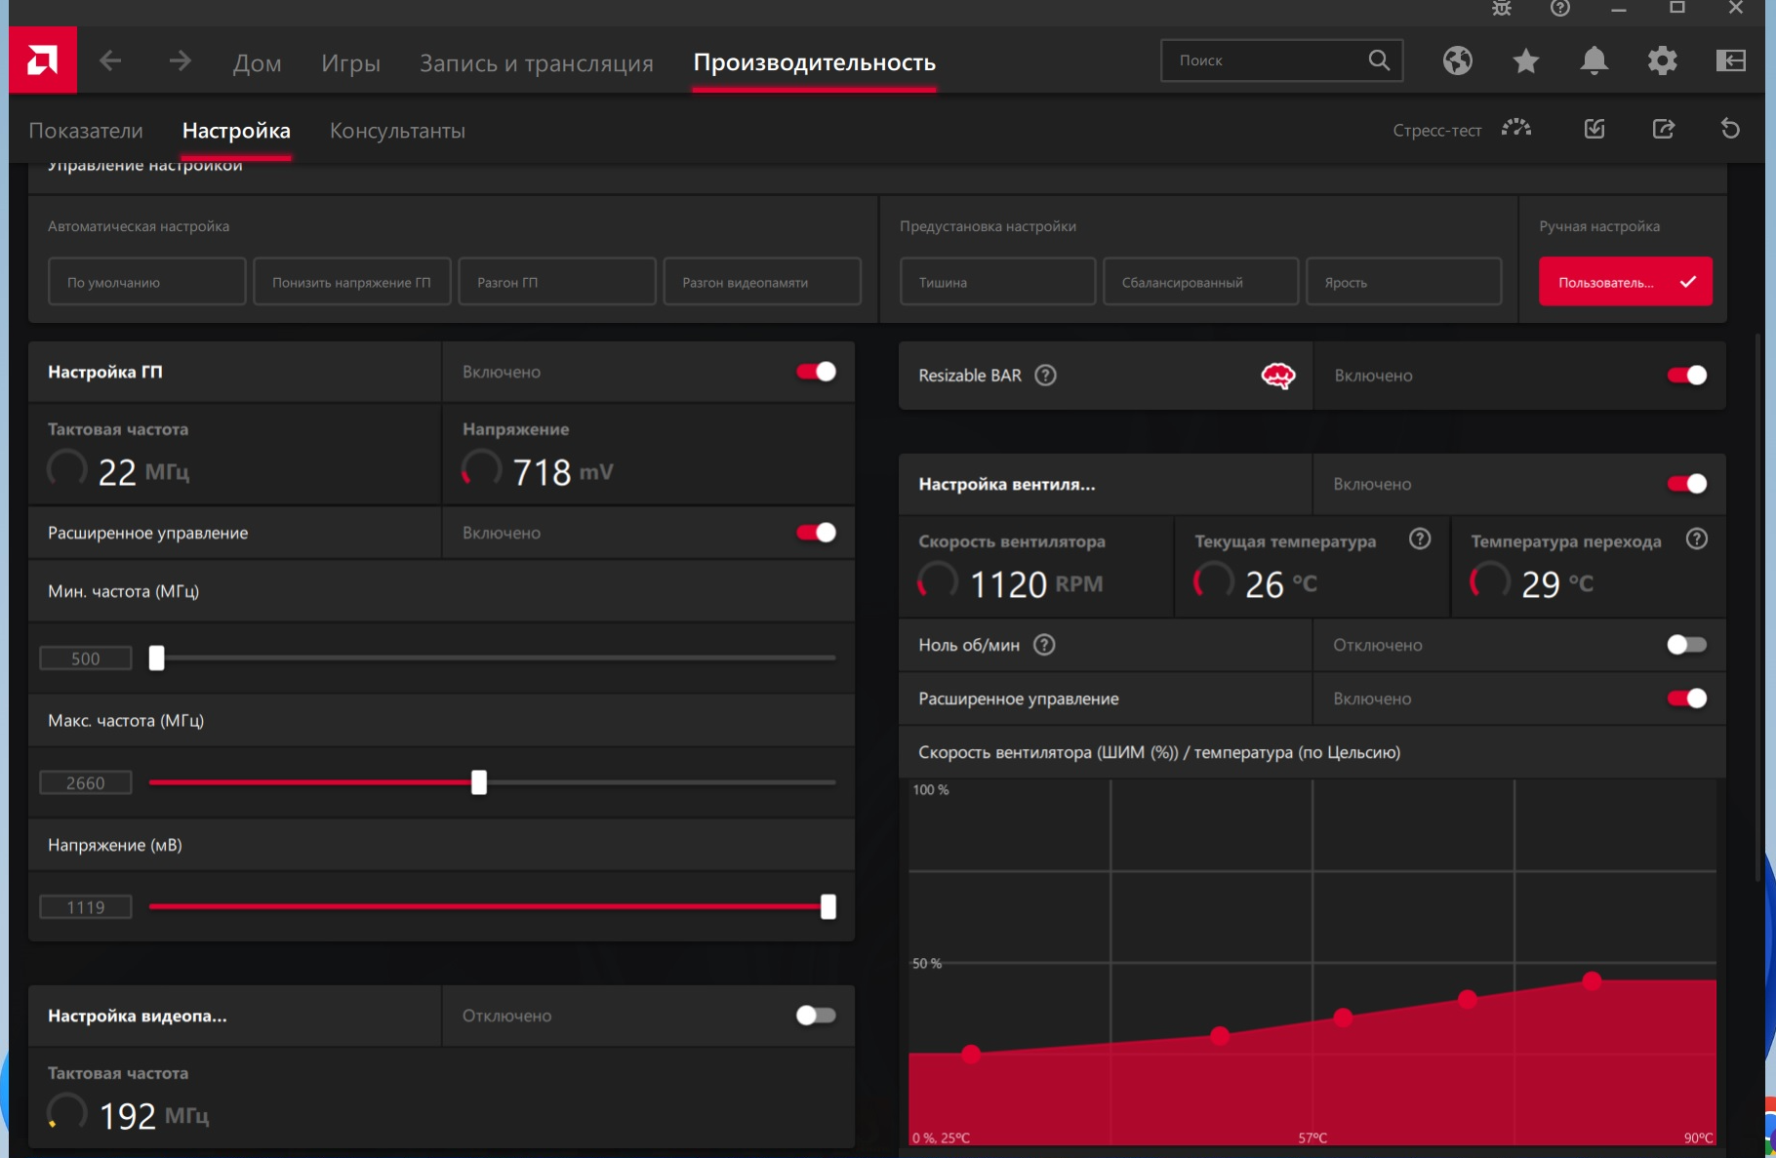1776x1158 pixels.
Task: Click the Напряжение (мВ) slider handle
Action: coord(828,907)
